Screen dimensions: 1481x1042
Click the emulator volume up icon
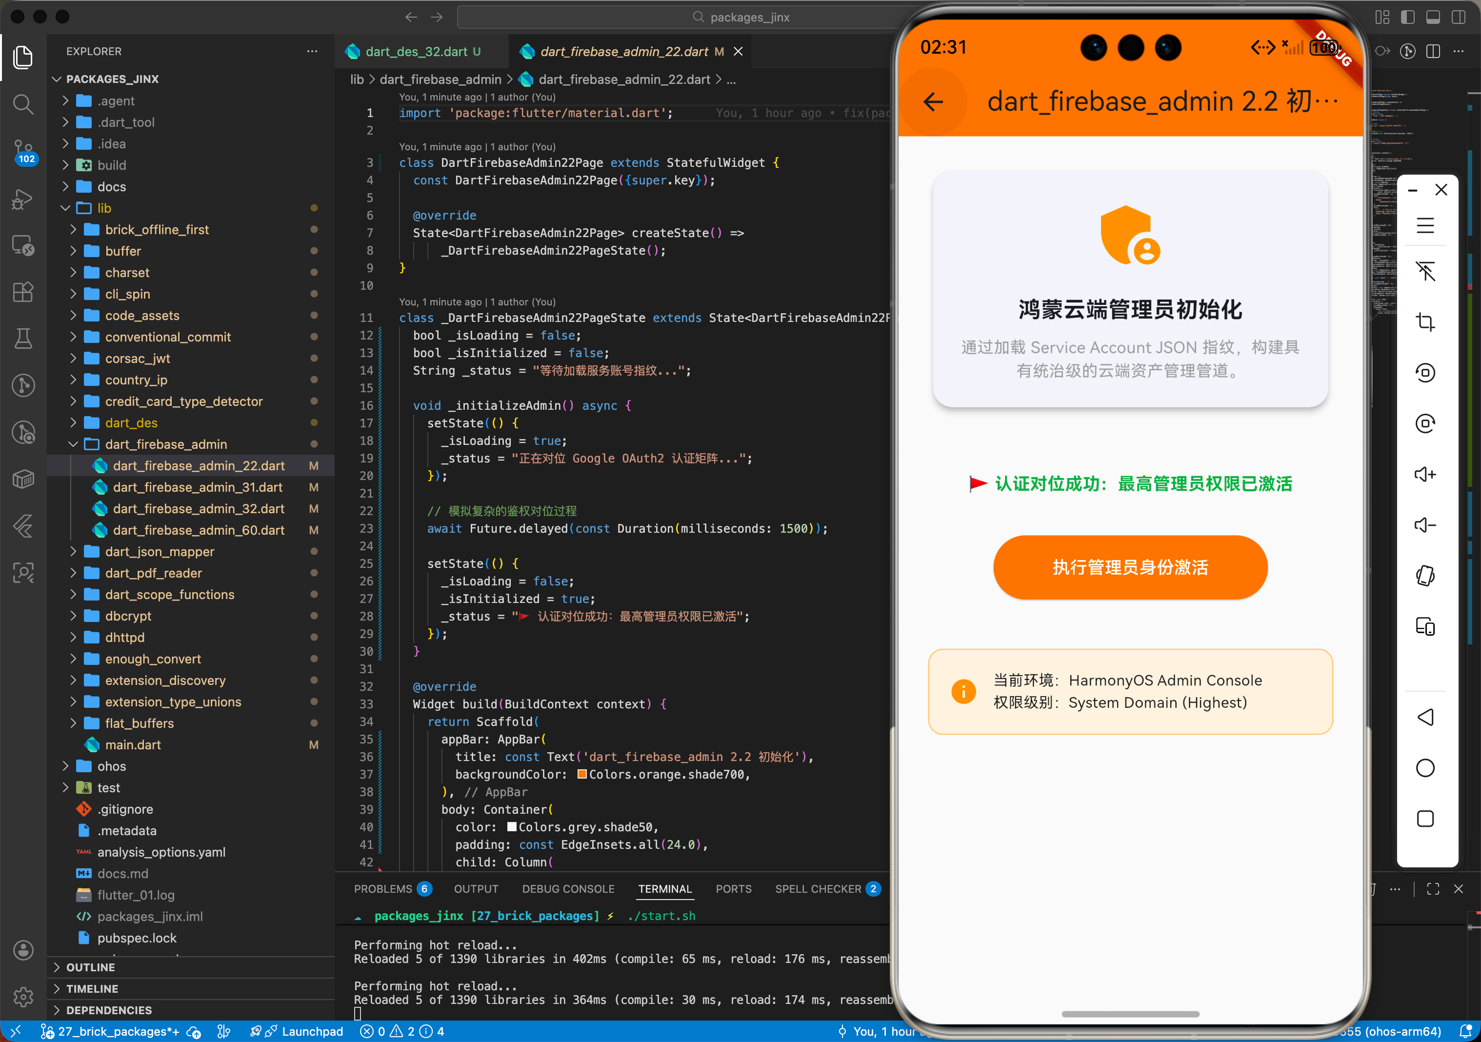1425,475
